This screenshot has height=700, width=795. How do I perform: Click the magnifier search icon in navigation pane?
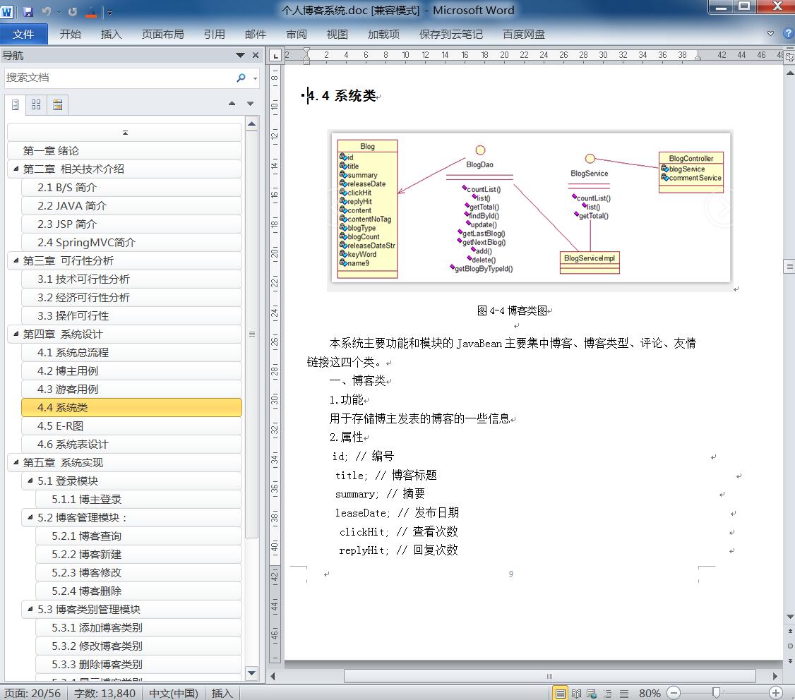(x=241, y=78)
